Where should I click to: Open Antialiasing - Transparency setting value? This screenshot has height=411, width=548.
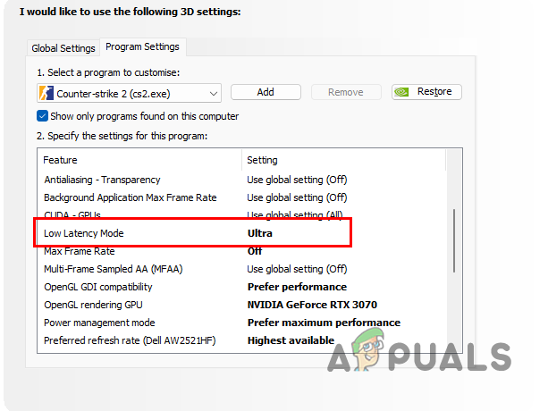[x=297, y=180]
